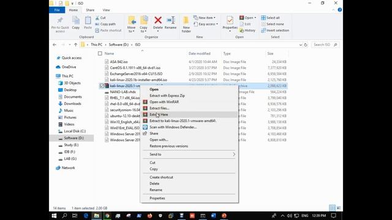Click the Properties ribbon icon

point(230,20)
